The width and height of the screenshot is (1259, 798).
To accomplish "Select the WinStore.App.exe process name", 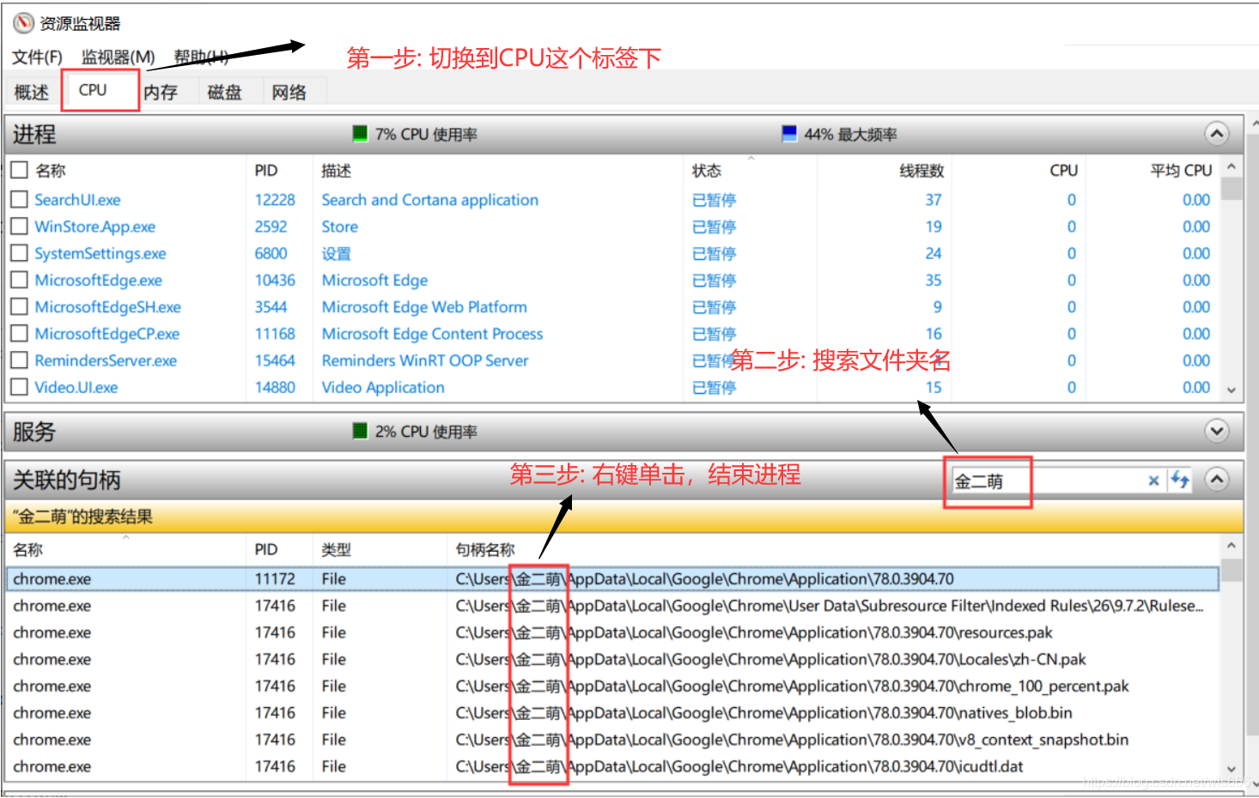I will coord(95,227).
